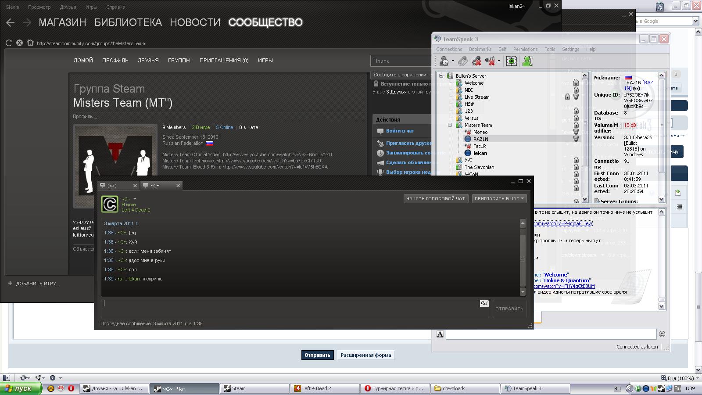Open Пригласить в чат dropdown
The width and height of the screenshot is (702, 395).
coord(499,198)
